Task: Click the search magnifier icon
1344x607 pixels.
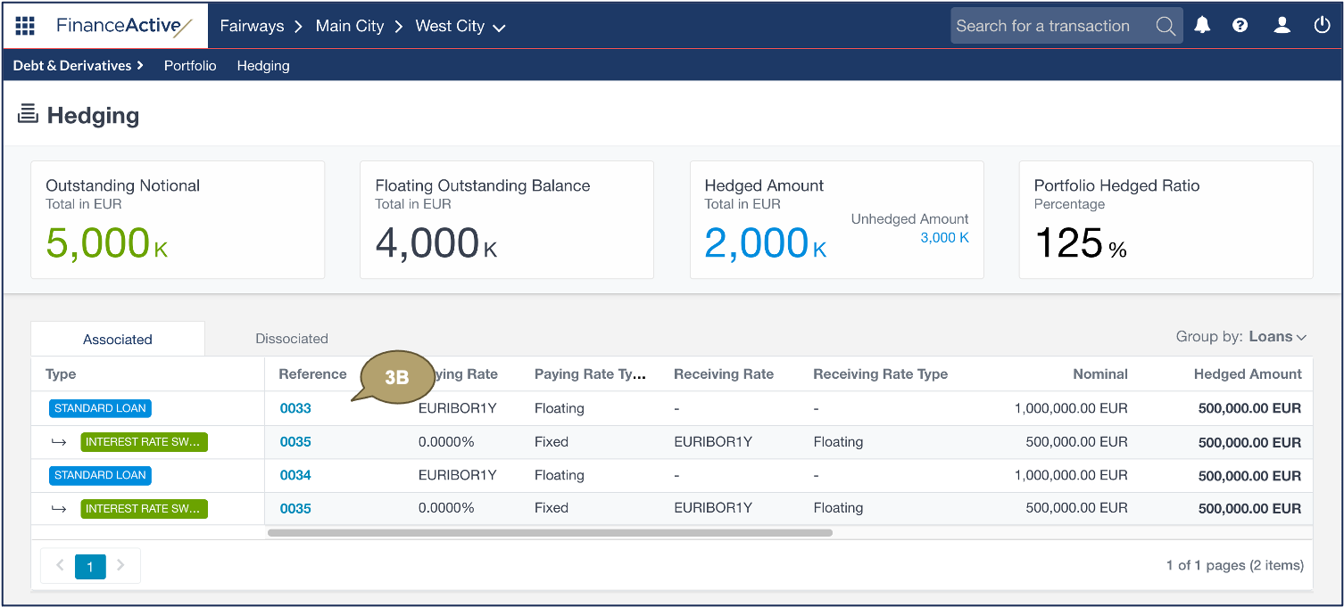Action: pyautogui.click(x=1165, y=26)
